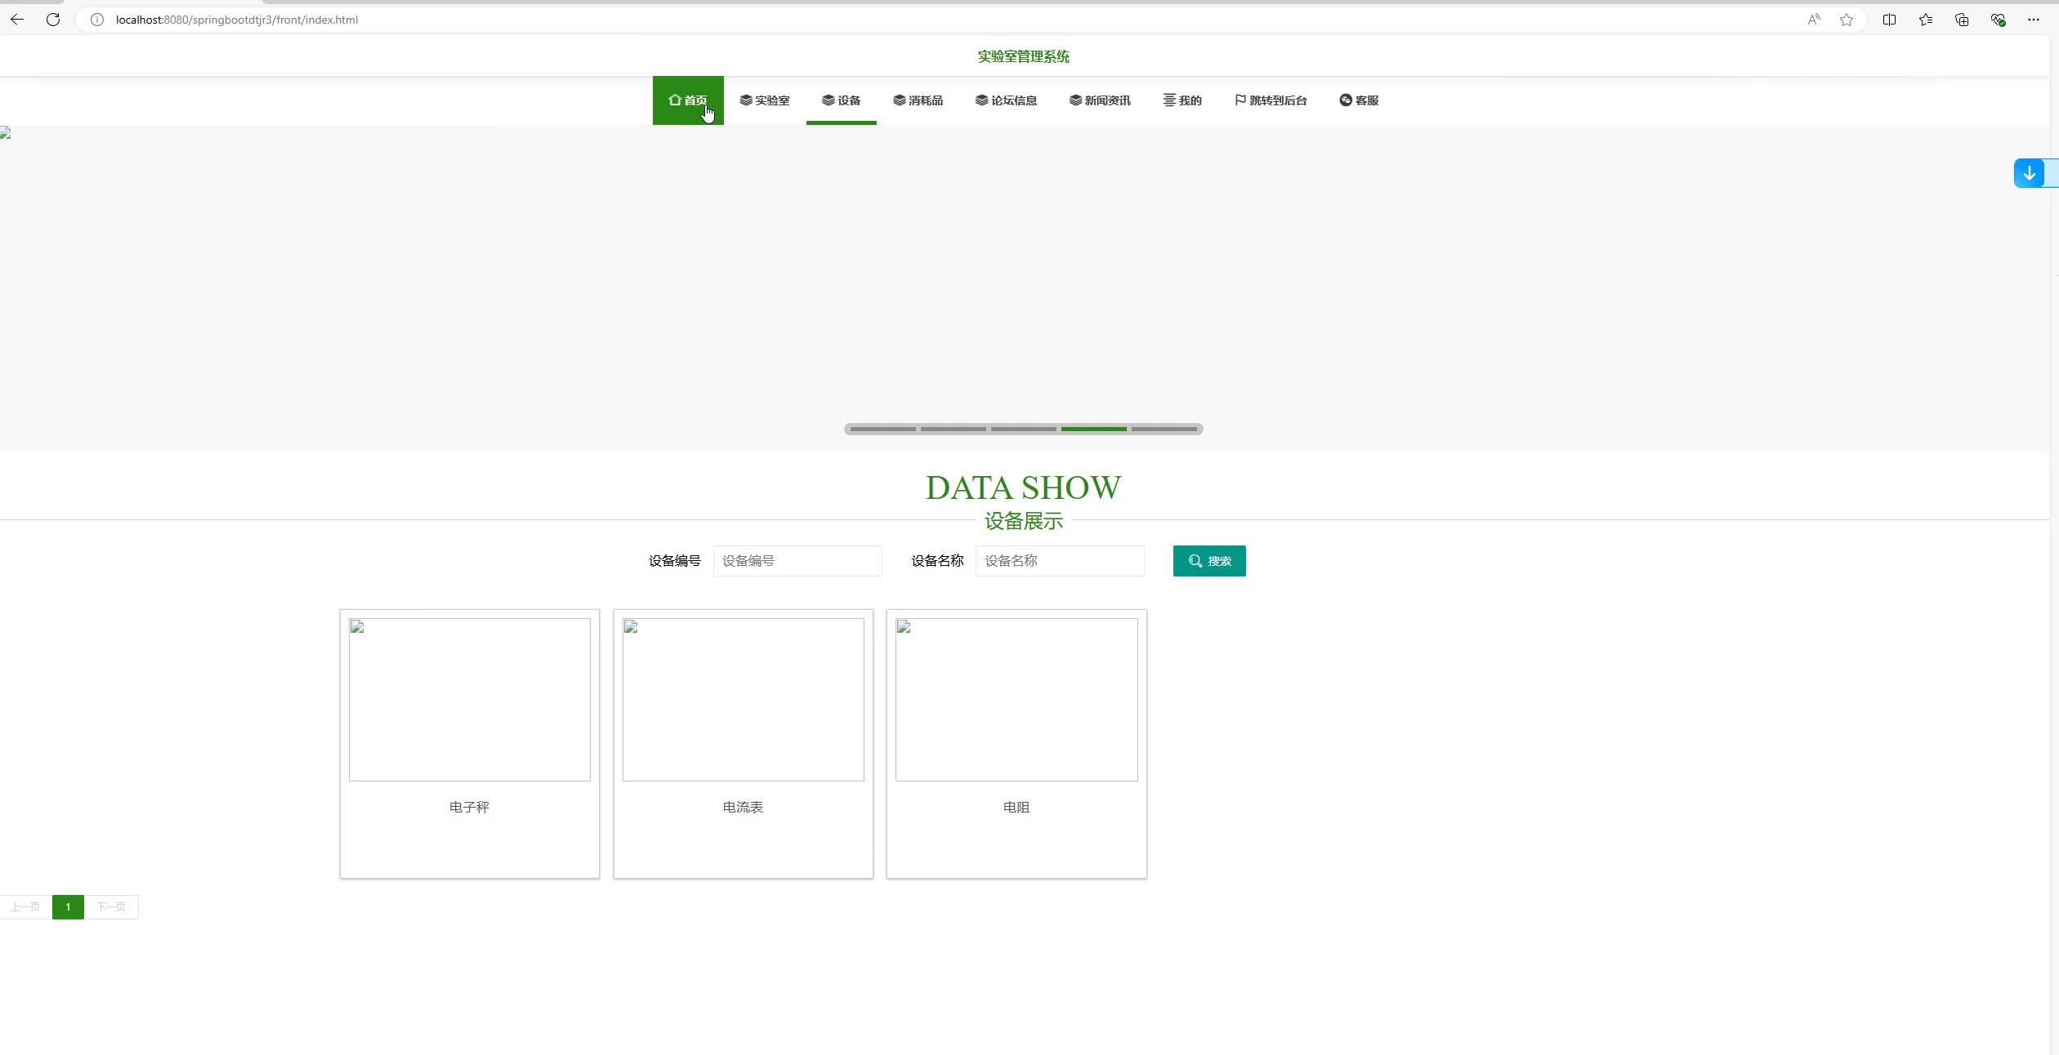This screenshot has height=1055, width=2059.
Task: Open the read aloud icon in address bar
Action: (x=1814, y=20)
